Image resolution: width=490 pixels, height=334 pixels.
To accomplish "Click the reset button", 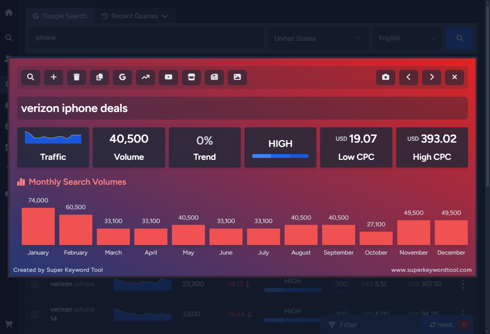I will (x=441, y=325).
